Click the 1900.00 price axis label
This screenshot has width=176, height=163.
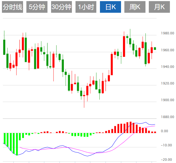click(167, 100)
